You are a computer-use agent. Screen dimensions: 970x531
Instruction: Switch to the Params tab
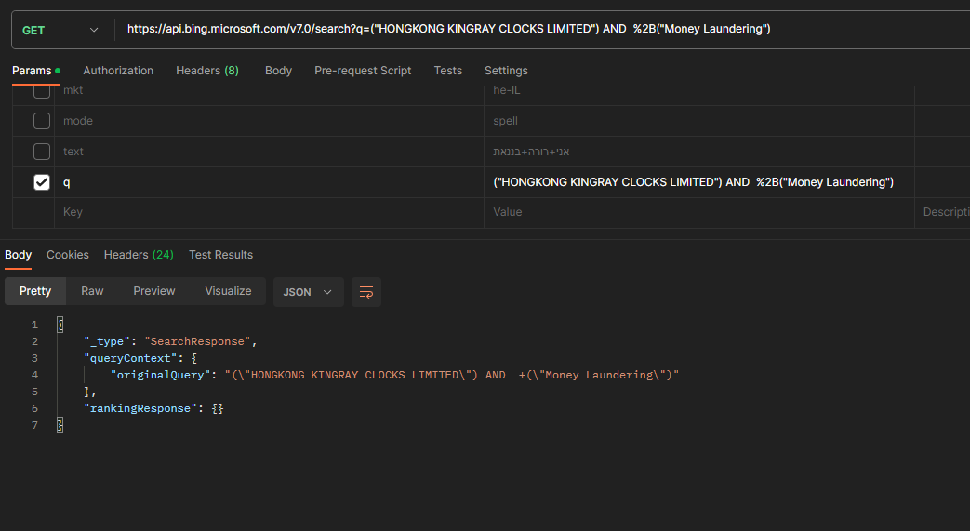(x=36, y=71)
